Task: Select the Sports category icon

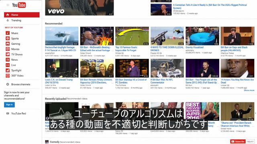Action: 8,38
